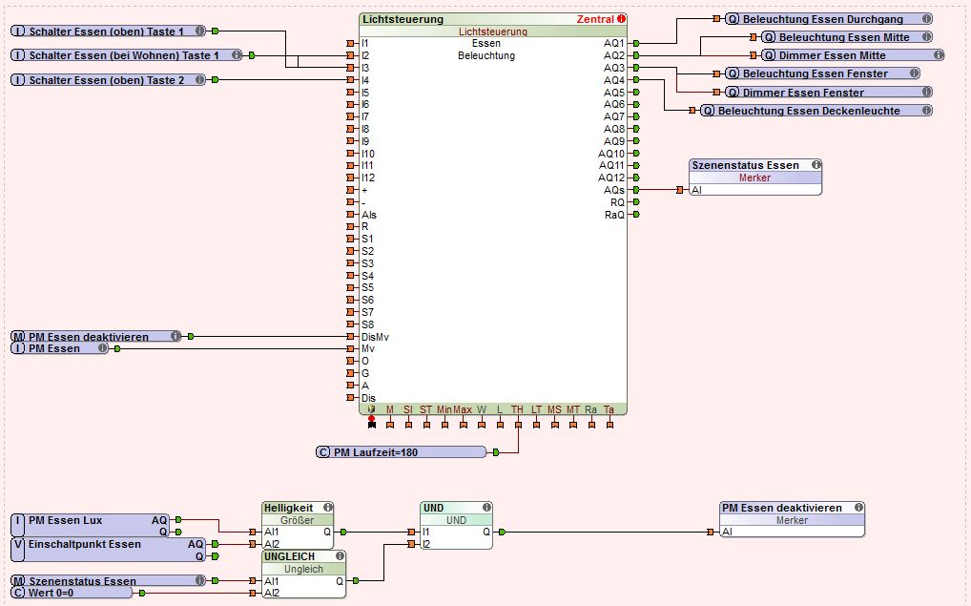
Task: Click the AIs input pin
Action: point(350,215)
